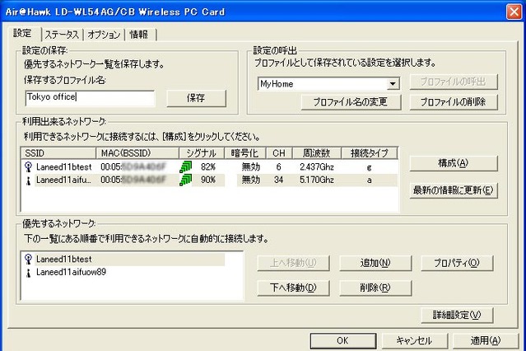The height and width of the screenshot is (351, 526).
Task: Click the 削除(R) button
Action: coord(375,288)
